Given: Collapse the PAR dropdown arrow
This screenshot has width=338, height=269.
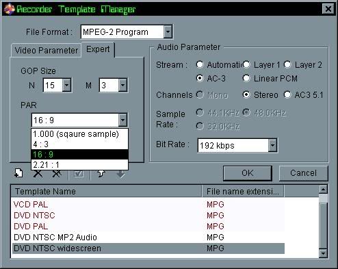Looking at the screenshot, I should pyautogui.click(x=122, y=120).
